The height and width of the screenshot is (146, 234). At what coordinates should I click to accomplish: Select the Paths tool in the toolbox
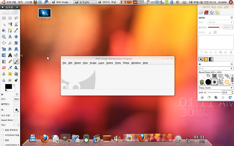point(10,30)
